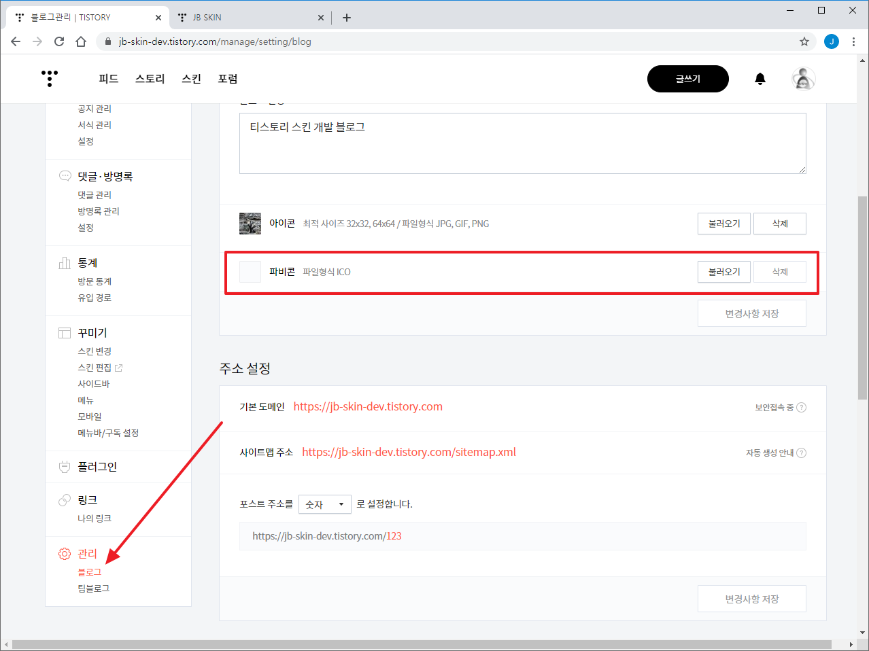Open the 스킨 menu
Screen dimensions: 869x651
[192, 79]
